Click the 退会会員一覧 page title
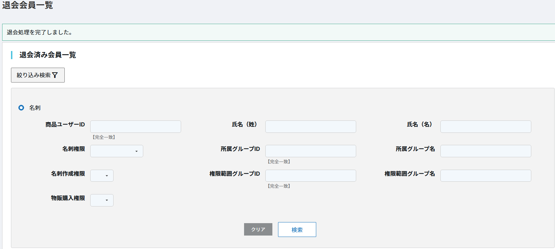The height and width of the screenshot is (249, 555). click(28, 5)
